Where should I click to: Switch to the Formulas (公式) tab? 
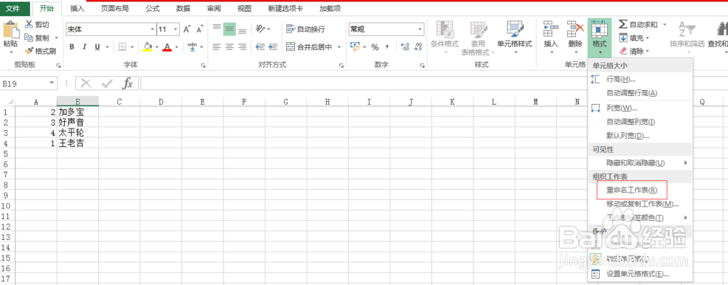click(153, 8)
